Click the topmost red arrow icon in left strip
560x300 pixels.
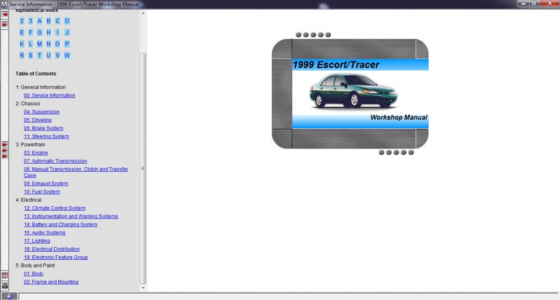point(5,14)
